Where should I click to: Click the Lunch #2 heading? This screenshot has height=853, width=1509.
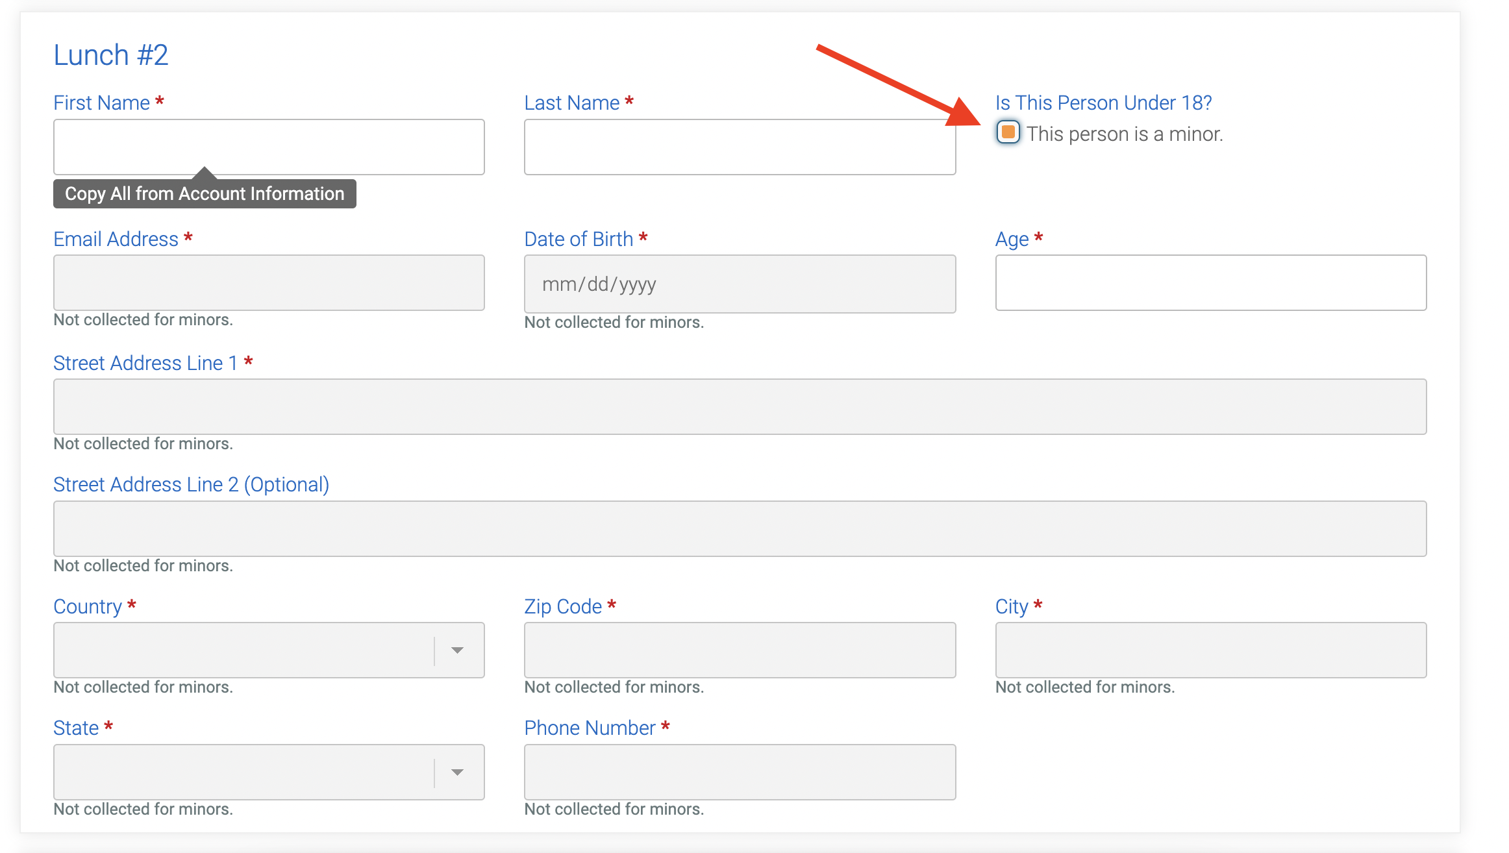[111, 55]
